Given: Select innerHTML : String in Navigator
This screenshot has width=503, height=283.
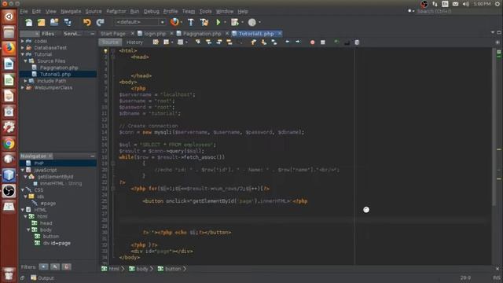Looking at the screenshot, I should point(61,183).
